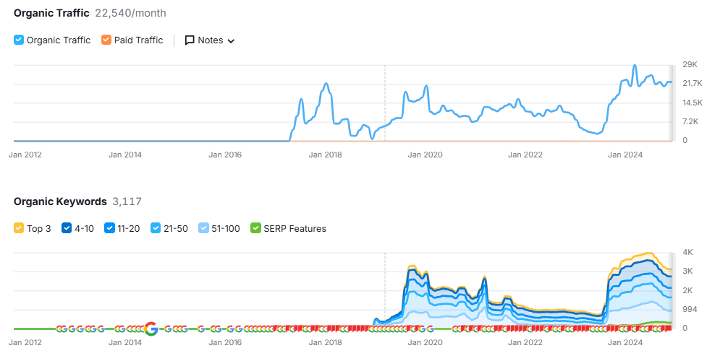Viewport: 720px width, 356px height.
Task: Click the enlarged Google update icon on timeline
Action: pyautogui.click(x=151, y=329)
